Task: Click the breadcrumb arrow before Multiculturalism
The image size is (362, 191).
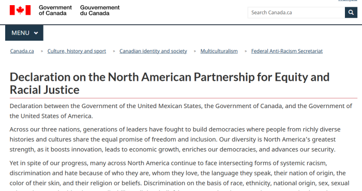Action: coord(194,51)
